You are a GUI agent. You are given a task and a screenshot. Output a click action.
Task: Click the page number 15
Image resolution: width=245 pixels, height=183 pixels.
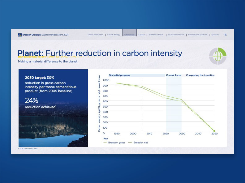click(x=226, y=35)
